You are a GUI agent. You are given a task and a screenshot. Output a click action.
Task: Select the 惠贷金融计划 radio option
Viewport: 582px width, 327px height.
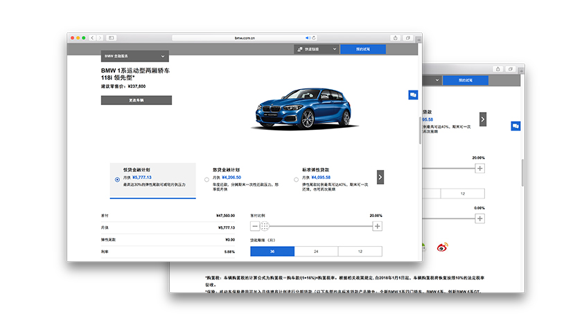[206, 180]
